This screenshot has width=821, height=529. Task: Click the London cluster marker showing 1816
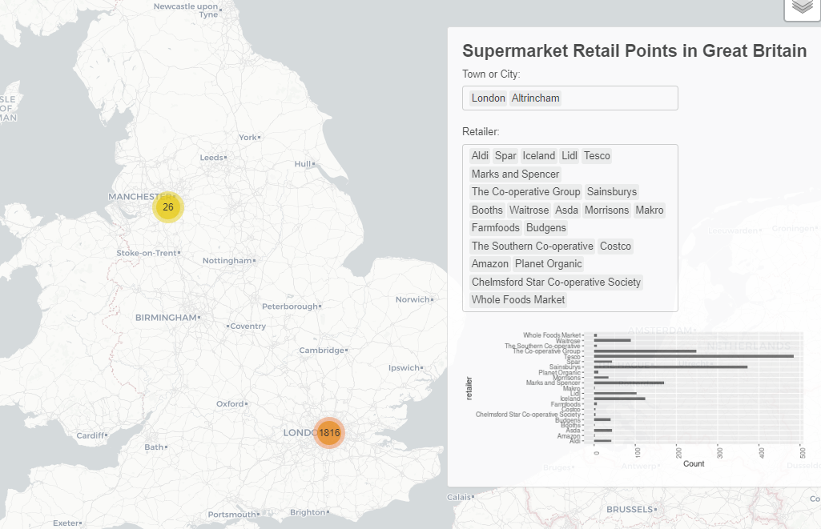tap(329, 433)
